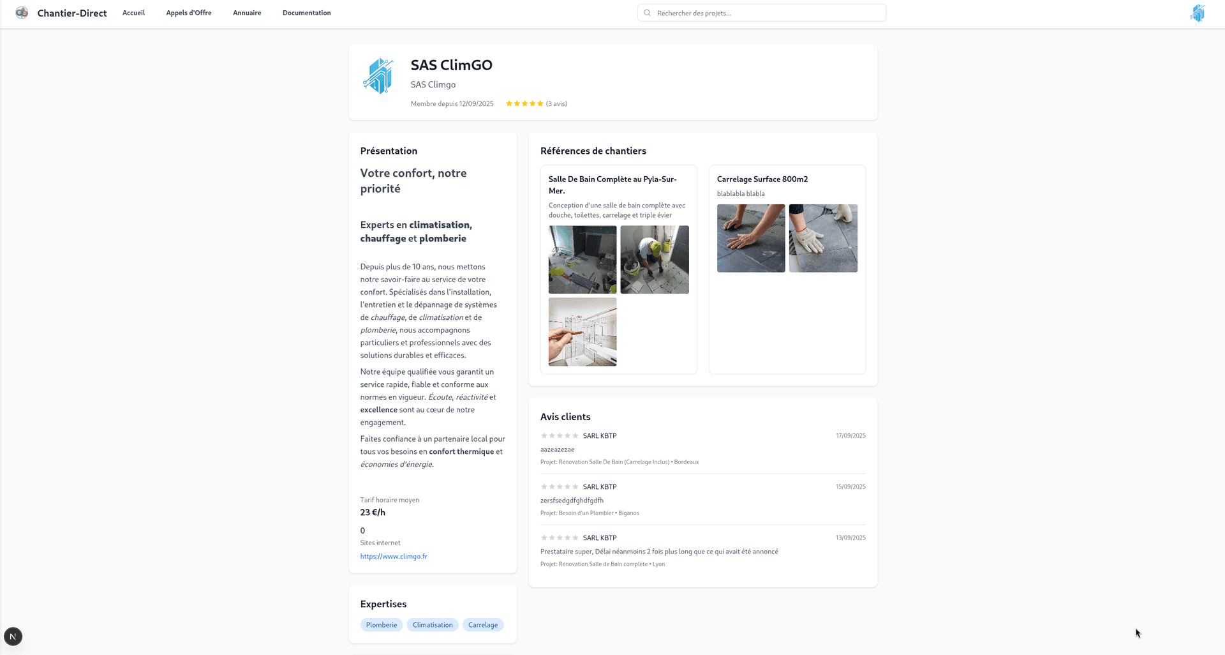Open the user avatar in top-right corner
1225x655 pixels.
click(1198, 13)
